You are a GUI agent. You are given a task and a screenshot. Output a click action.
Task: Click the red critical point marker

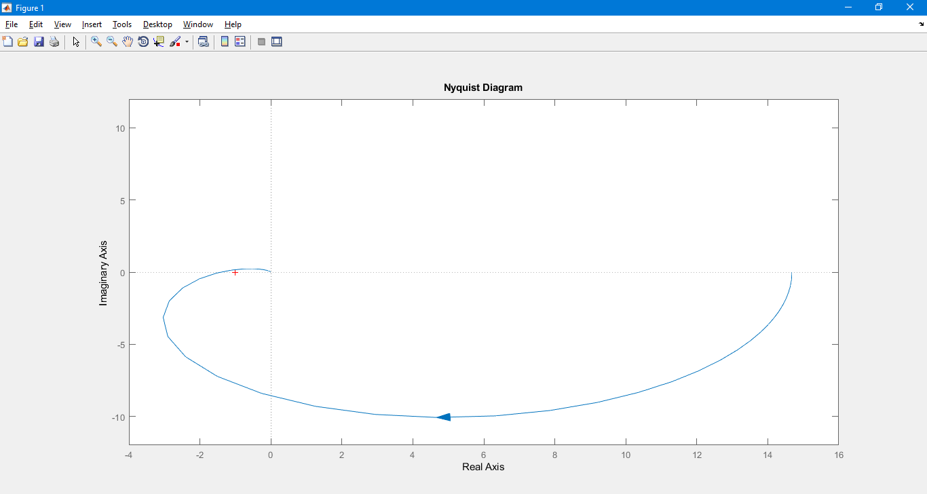coord(235,272)
